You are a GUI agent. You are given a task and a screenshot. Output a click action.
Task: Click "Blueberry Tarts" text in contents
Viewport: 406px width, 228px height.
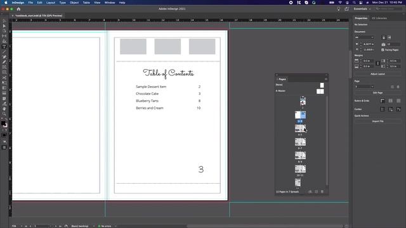tap(147, 101)
